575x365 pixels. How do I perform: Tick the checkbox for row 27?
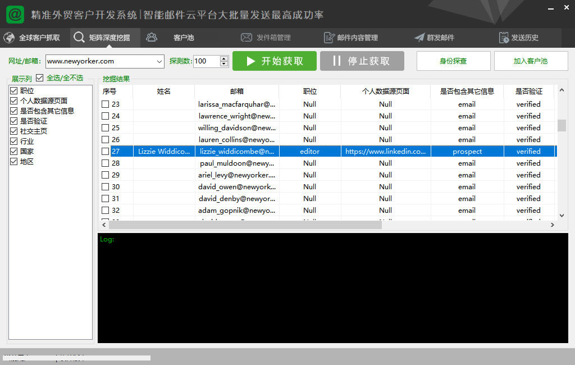(x=105, y=152)
